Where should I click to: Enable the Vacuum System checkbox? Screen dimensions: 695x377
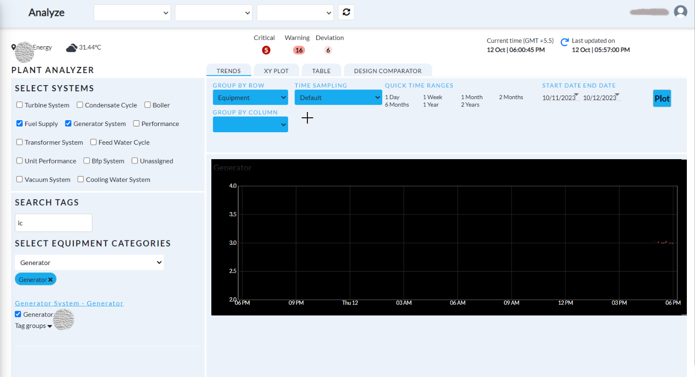pos(20,179)
